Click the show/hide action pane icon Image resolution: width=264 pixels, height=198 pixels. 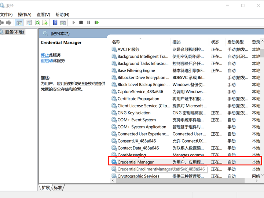(63, 23)
